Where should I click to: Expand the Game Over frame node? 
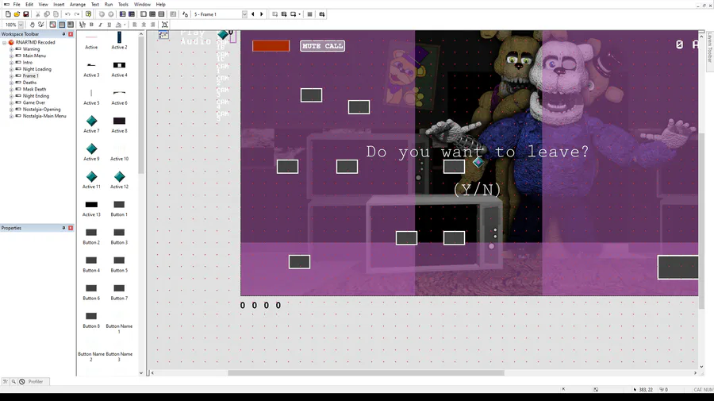click(11, 102)
